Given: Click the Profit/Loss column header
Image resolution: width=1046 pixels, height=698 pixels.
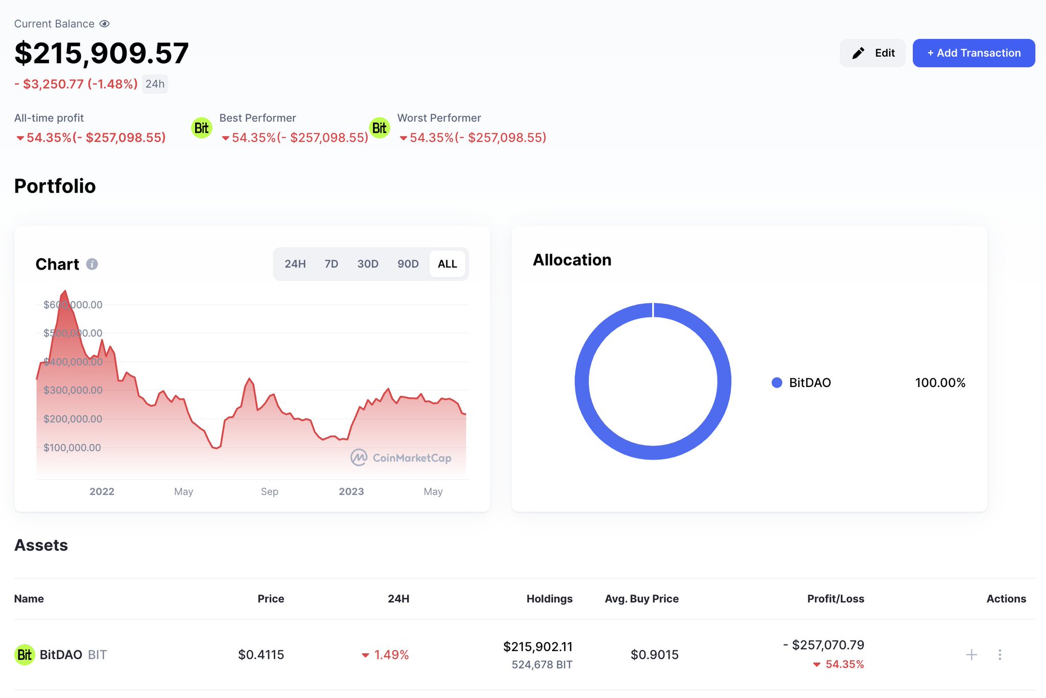Looking at the screenshot, I should (x=836, y=599).
